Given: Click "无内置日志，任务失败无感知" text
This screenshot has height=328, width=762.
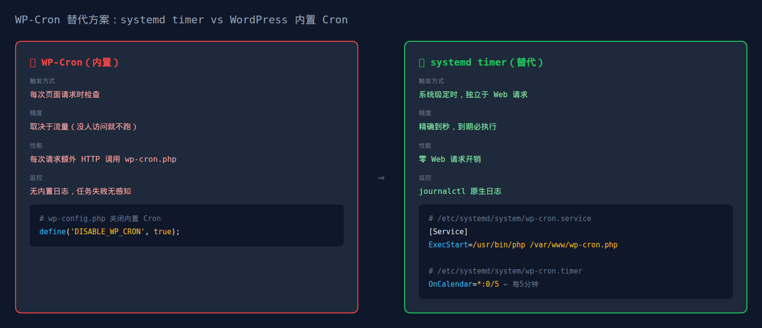Looking at the screenshot, I should (x=80, y=191).
